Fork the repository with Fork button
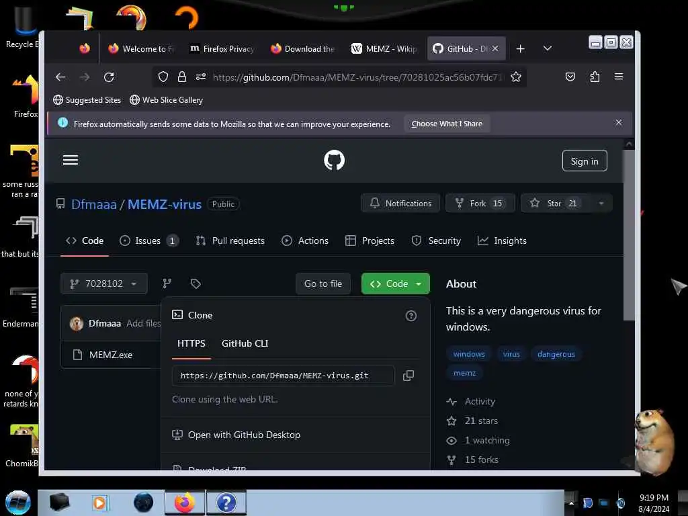The image size is (688, 516). [x=480, y=203]
